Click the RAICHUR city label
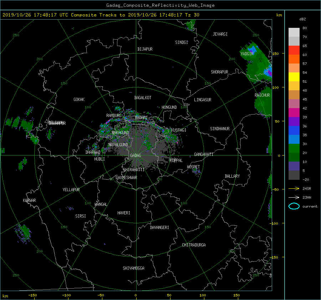This screenshot has width=321, height=300. coord(262,95)
